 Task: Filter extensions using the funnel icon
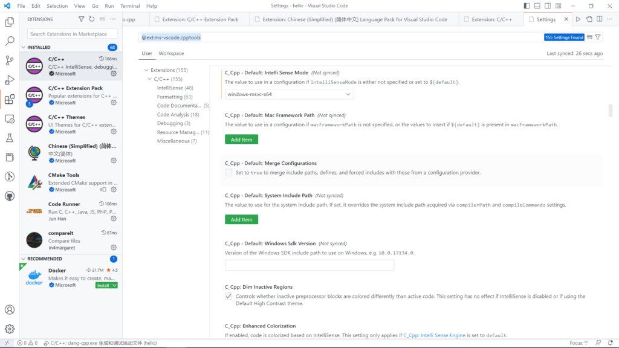pyautogui.click(x=82, y=19)
